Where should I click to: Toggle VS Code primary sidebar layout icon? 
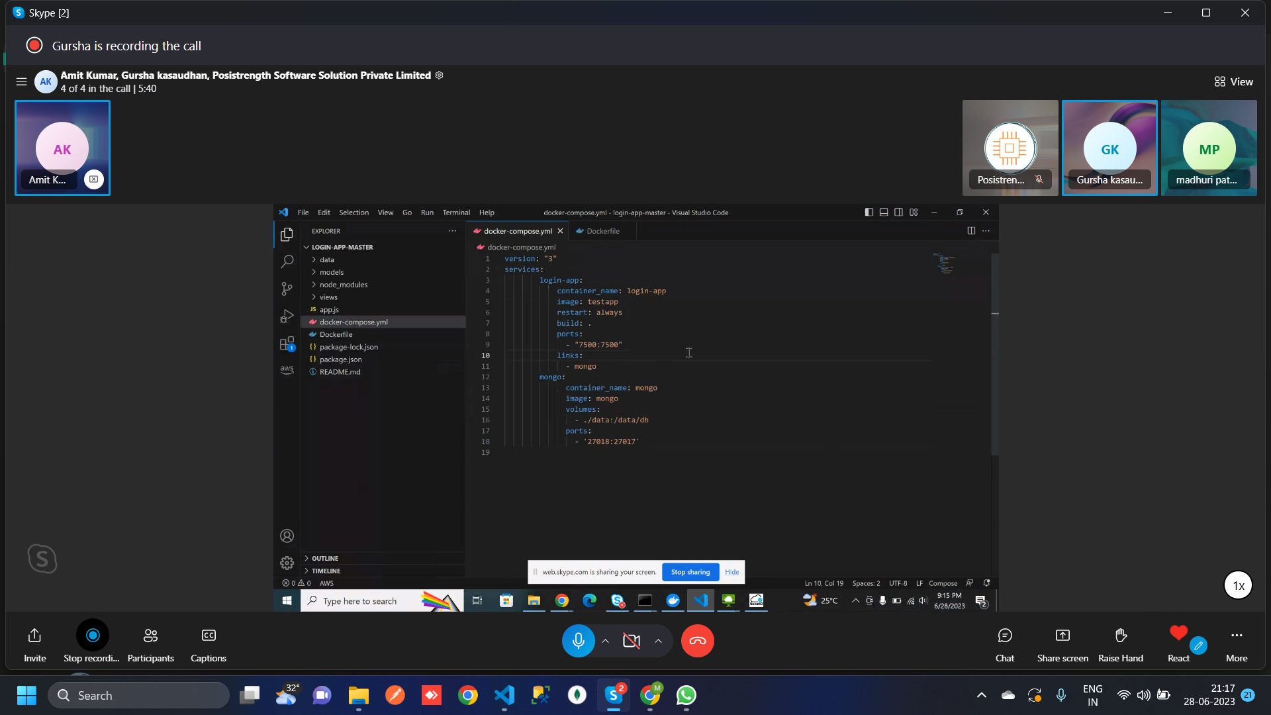869,213
